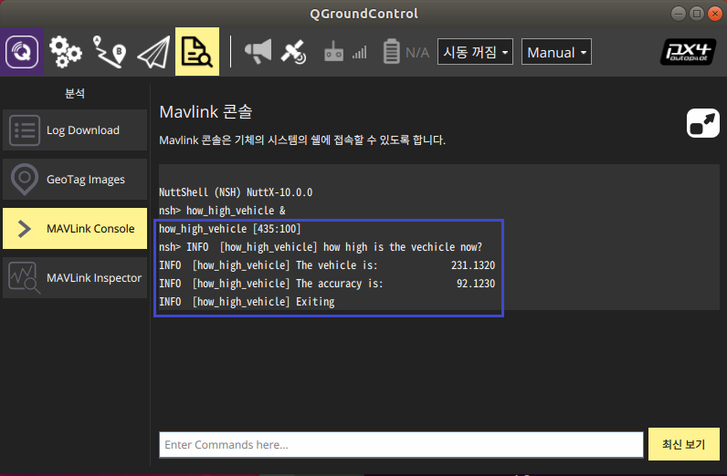Viewport: 727px width, 476px height.
Task: Click the 'how_high_vehicle [435:100]' output line
Action: point(229,229)
